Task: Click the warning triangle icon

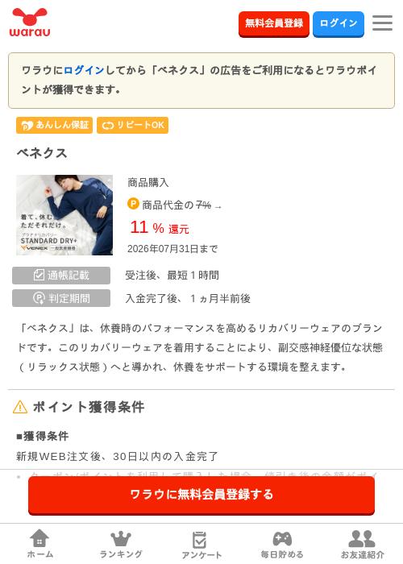Action: tap(20, 407)
